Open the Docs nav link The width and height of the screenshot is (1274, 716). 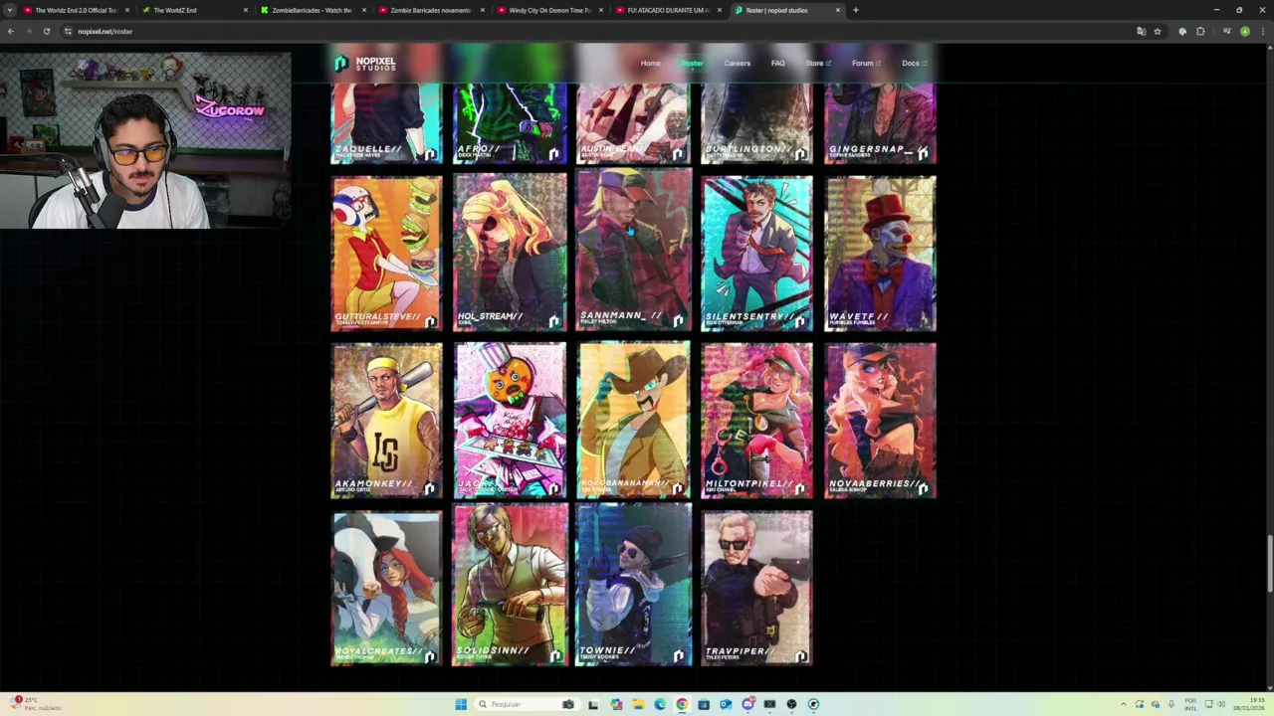point(914,64)
